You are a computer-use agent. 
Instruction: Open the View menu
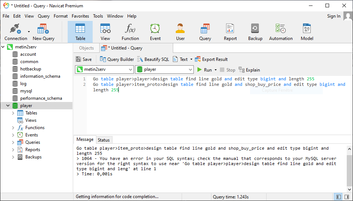(29, 16)
